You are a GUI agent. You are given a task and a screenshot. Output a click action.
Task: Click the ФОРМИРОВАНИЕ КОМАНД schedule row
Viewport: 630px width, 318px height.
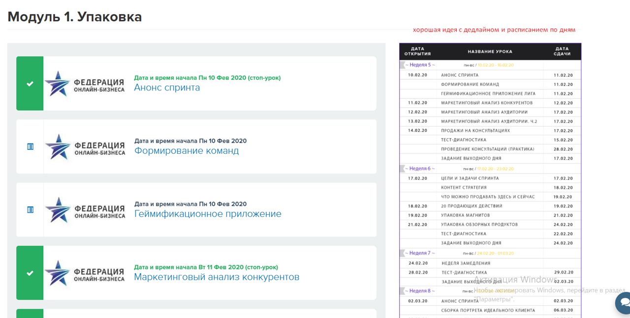pos(490,85)
